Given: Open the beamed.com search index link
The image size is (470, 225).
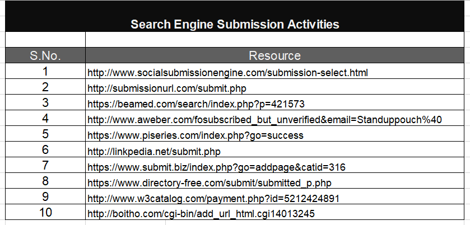Looking at the screenshot, I should tap(196, 104).
